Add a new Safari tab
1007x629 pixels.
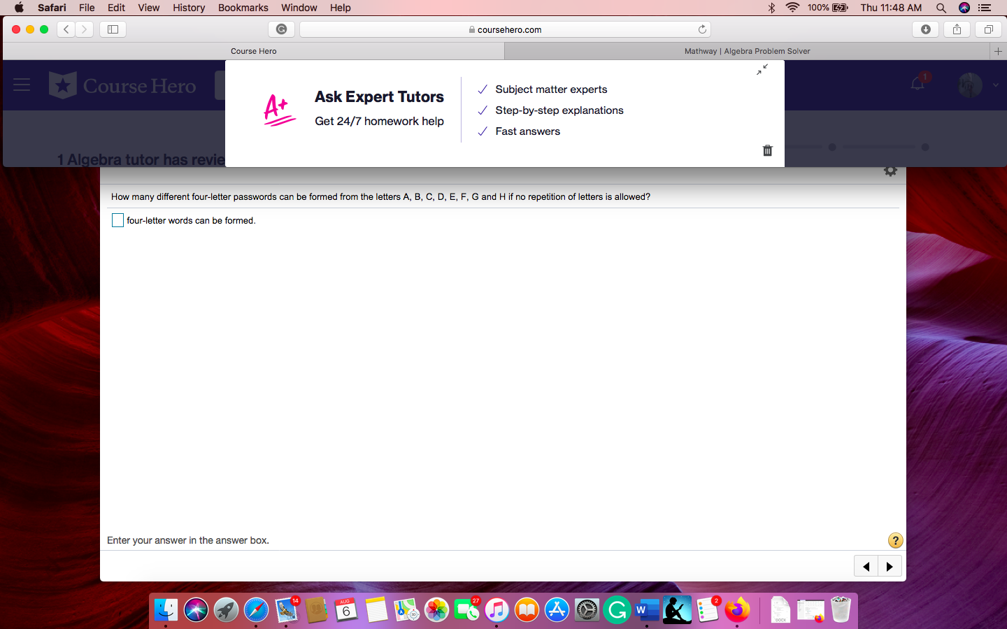pyautogui.click(x=998, y=51)
